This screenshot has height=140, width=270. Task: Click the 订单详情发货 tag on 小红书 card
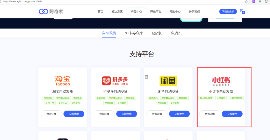pyautogui.click(x=236, y=98)
